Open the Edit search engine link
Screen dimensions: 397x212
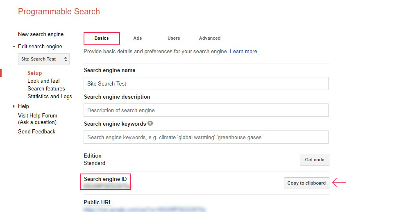point(40,47)
